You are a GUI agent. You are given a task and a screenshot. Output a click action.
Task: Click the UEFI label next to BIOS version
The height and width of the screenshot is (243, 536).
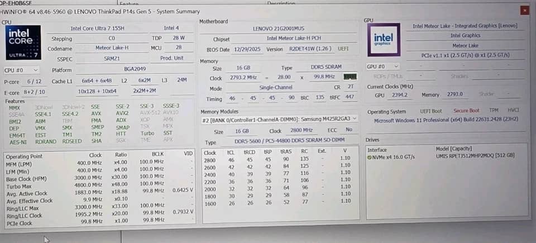(343, 49)
